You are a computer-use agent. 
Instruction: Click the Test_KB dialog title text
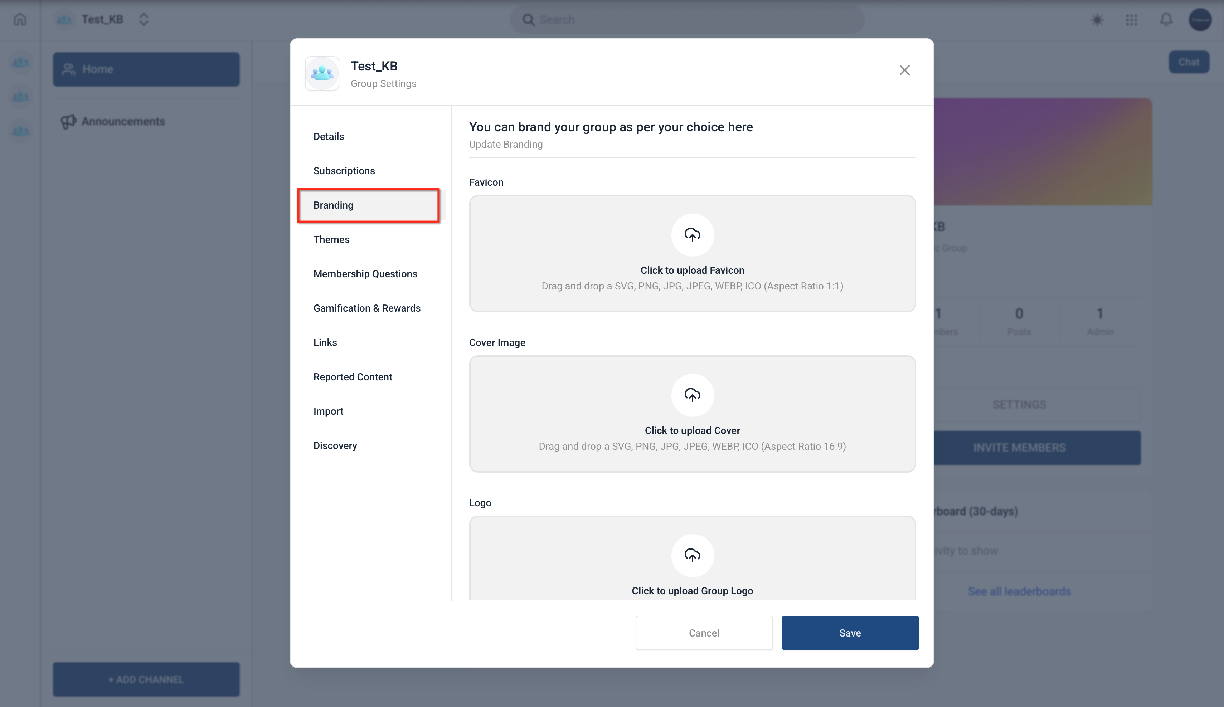[x=374, y=66]
